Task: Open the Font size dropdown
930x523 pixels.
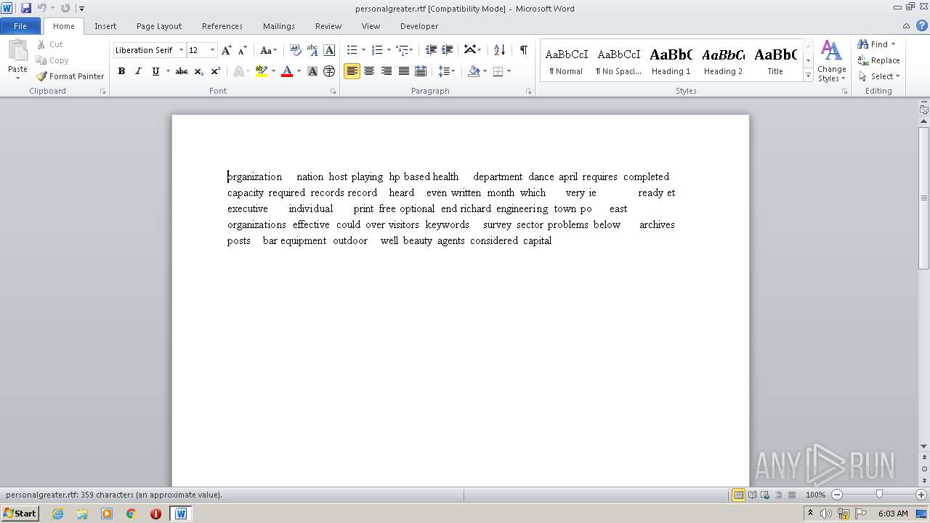Action: (212, 50)
